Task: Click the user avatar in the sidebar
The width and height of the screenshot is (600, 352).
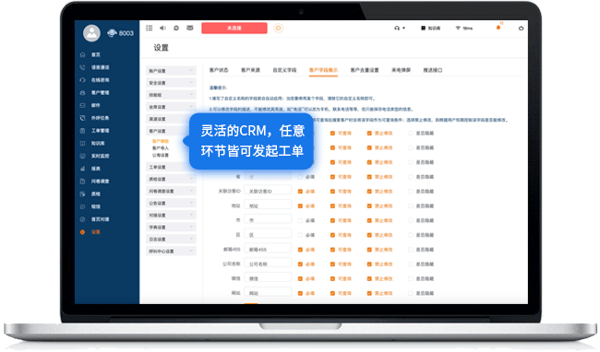Action: click(x=91, y=33)
